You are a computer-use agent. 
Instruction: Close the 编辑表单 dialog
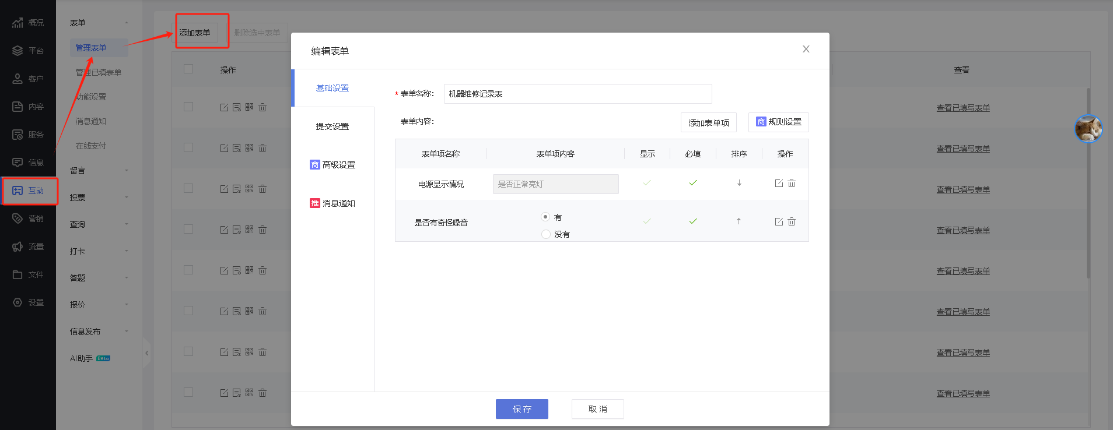pos(806,49)
